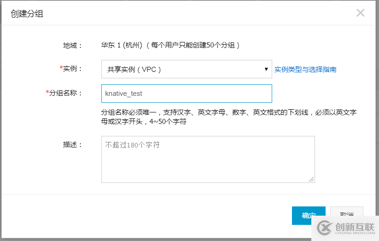379x241 pixels.
Task: Select the 华东 1 (杭州) region text
Action: (x=122, y=45)
